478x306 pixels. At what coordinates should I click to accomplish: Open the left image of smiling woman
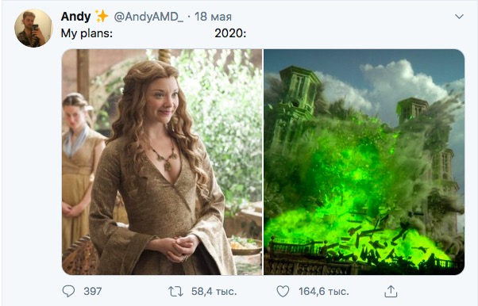(x=162, y=162)
